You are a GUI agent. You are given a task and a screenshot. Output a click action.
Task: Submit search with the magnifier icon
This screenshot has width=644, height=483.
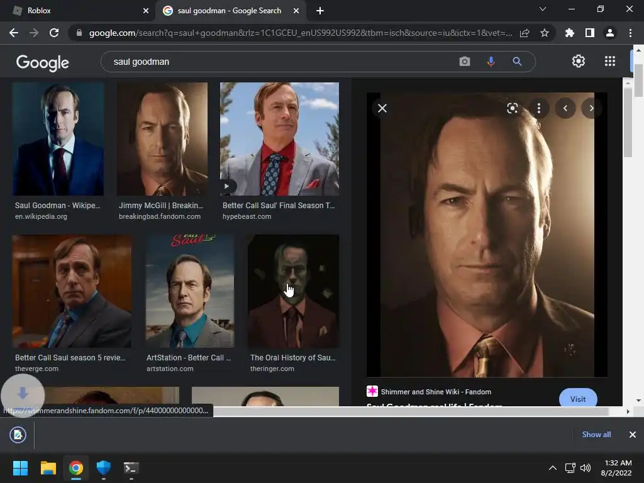tap(517, 62)
